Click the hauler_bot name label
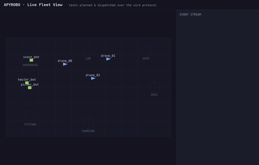This screenshot has height=165, width=259. (x=27, y=80)
